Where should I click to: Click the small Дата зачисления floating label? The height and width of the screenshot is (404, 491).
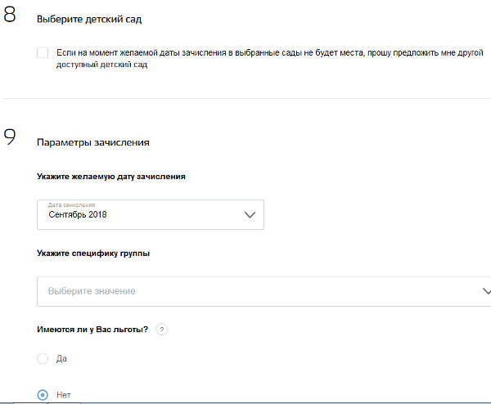coord(72,204)
